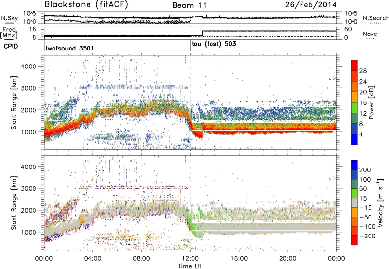
Task: Click "-15" on the velocity colorbar
Action: (x=365, y=208)
